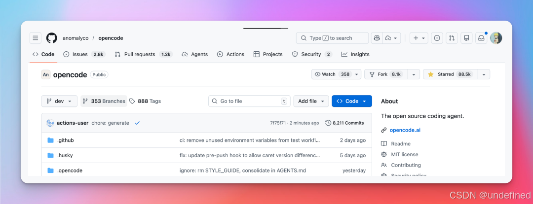Image resolution: width=533 pixels, height=204 pixels.
Task: Open the anomalyco owner link
Action: pyautogui.click(x=76, y=38)
